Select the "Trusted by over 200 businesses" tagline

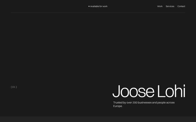coord(144,104)
